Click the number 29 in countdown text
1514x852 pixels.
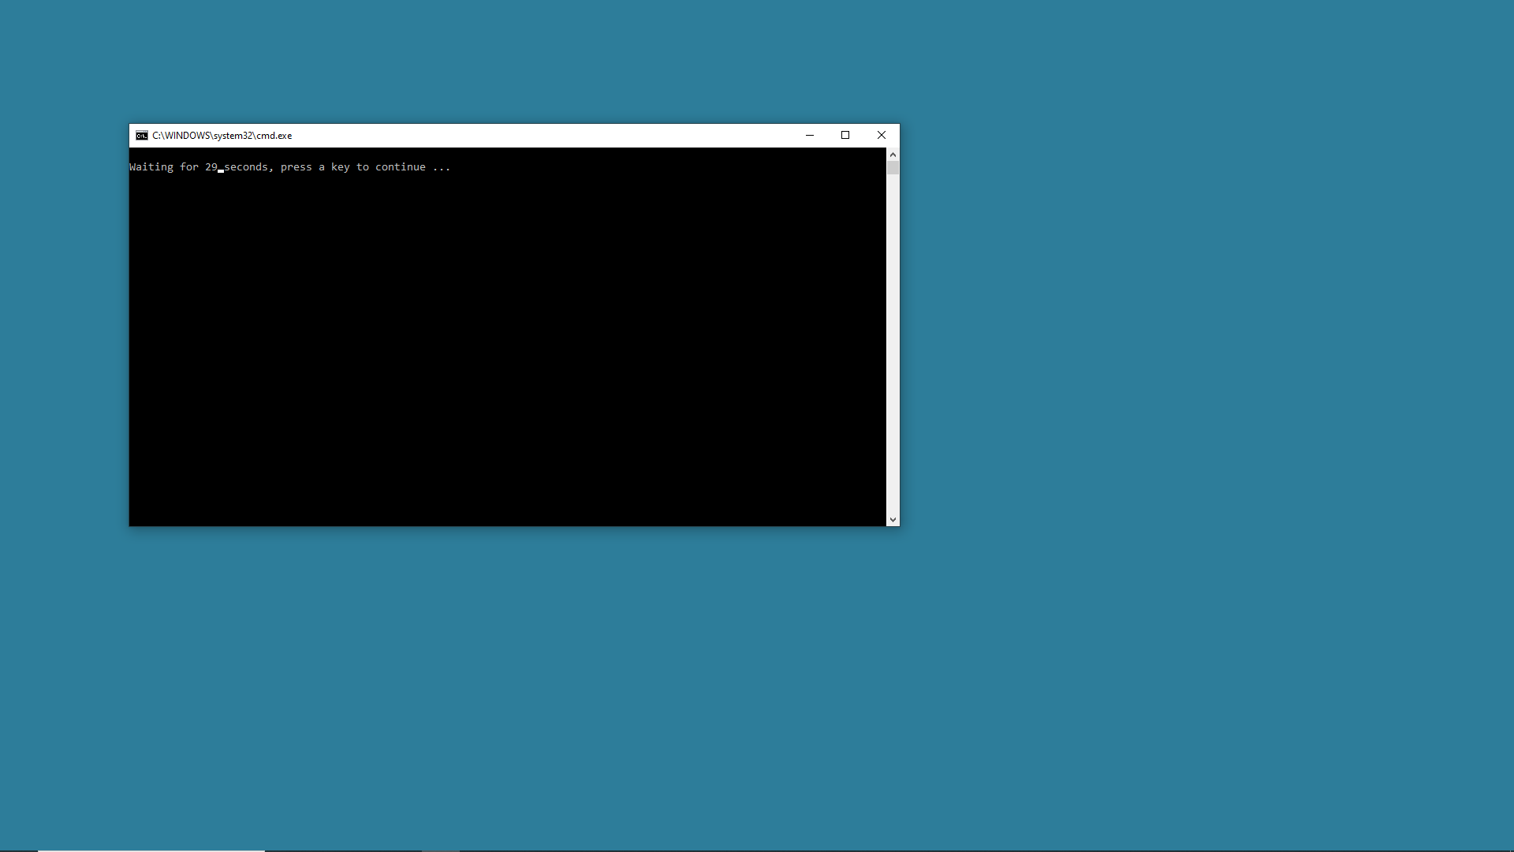coord(211,167)
